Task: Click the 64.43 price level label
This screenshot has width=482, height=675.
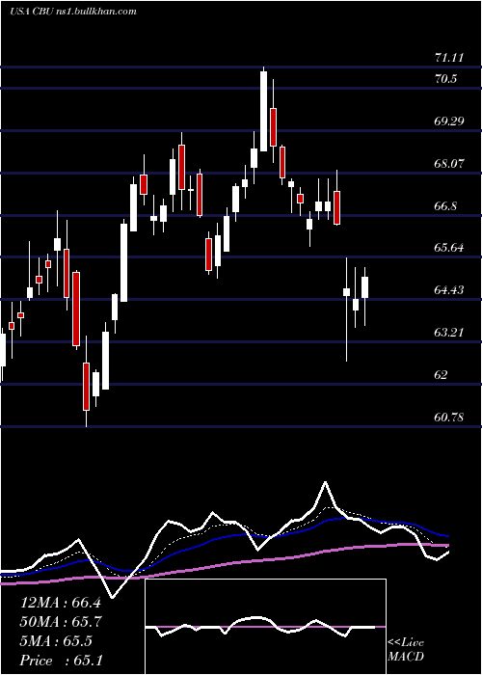Action: click(449, 289)
